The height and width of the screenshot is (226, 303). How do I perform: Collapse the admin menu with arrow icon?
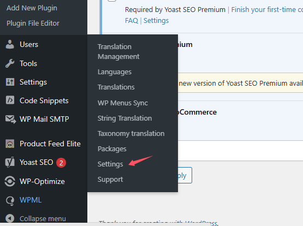pos(10,218)
